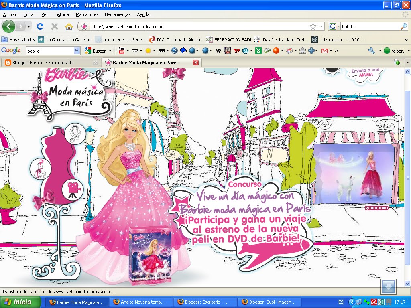Image resolution: width=411 pixels, height=308 pixels.
Task: Open the Gmail icon dropdown arrow
Action: [x=331, y=51]
